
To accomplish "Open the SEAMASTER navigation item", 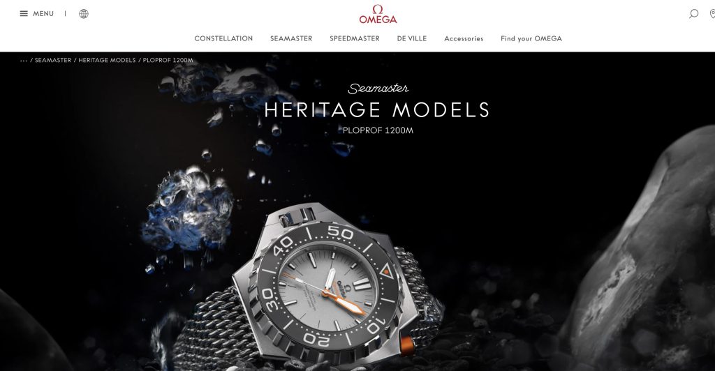I will (291, 38).
